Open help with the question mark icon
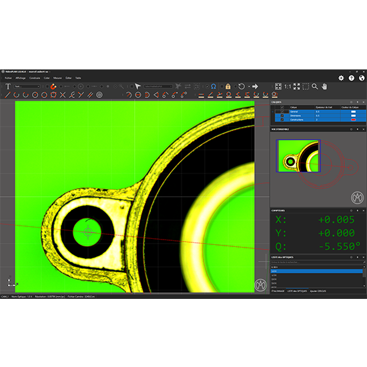This screenshot has height=367, width=367. click(x=351, y=78)
